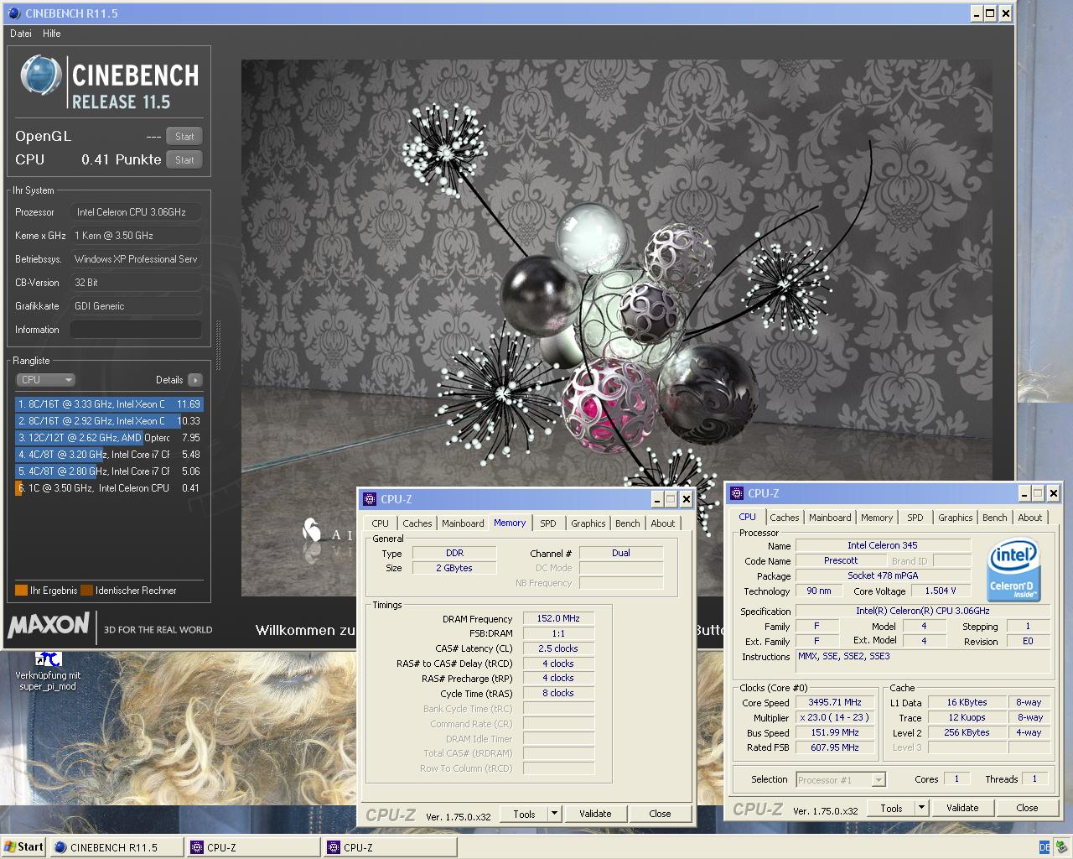This screenshot has height=859, width=1073.
Task: Expand Tools dropdown arrow in right CPU-Z window
Action: pyautogui.click(x=921, y=808)
